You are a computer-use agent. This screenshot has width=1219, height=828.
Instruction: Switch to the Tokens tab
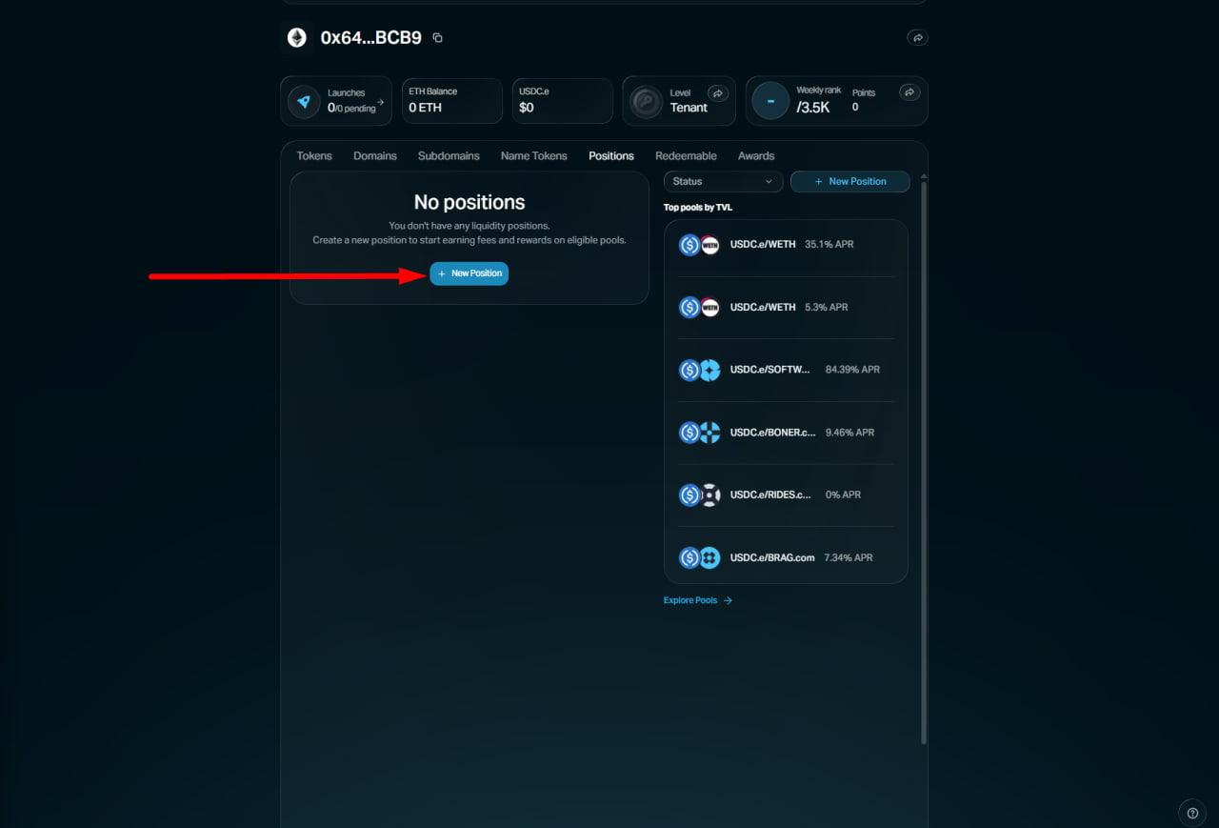(314, 156)
